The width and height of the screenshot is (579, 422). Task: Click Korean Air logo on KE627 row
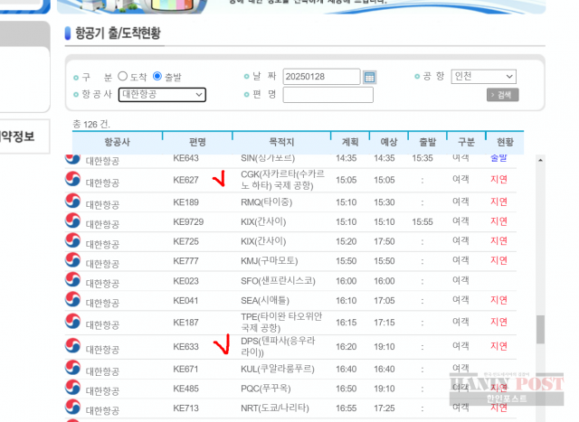[73, 180]
